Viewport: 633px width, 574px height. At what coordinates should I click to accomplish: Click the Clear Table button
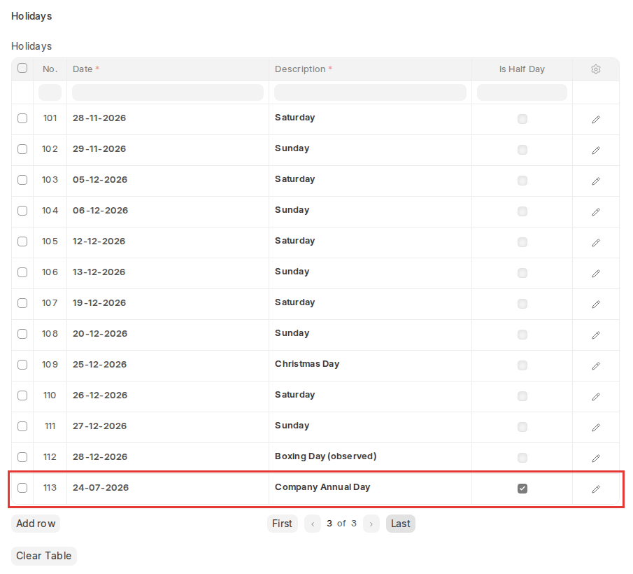pos(44,556)
